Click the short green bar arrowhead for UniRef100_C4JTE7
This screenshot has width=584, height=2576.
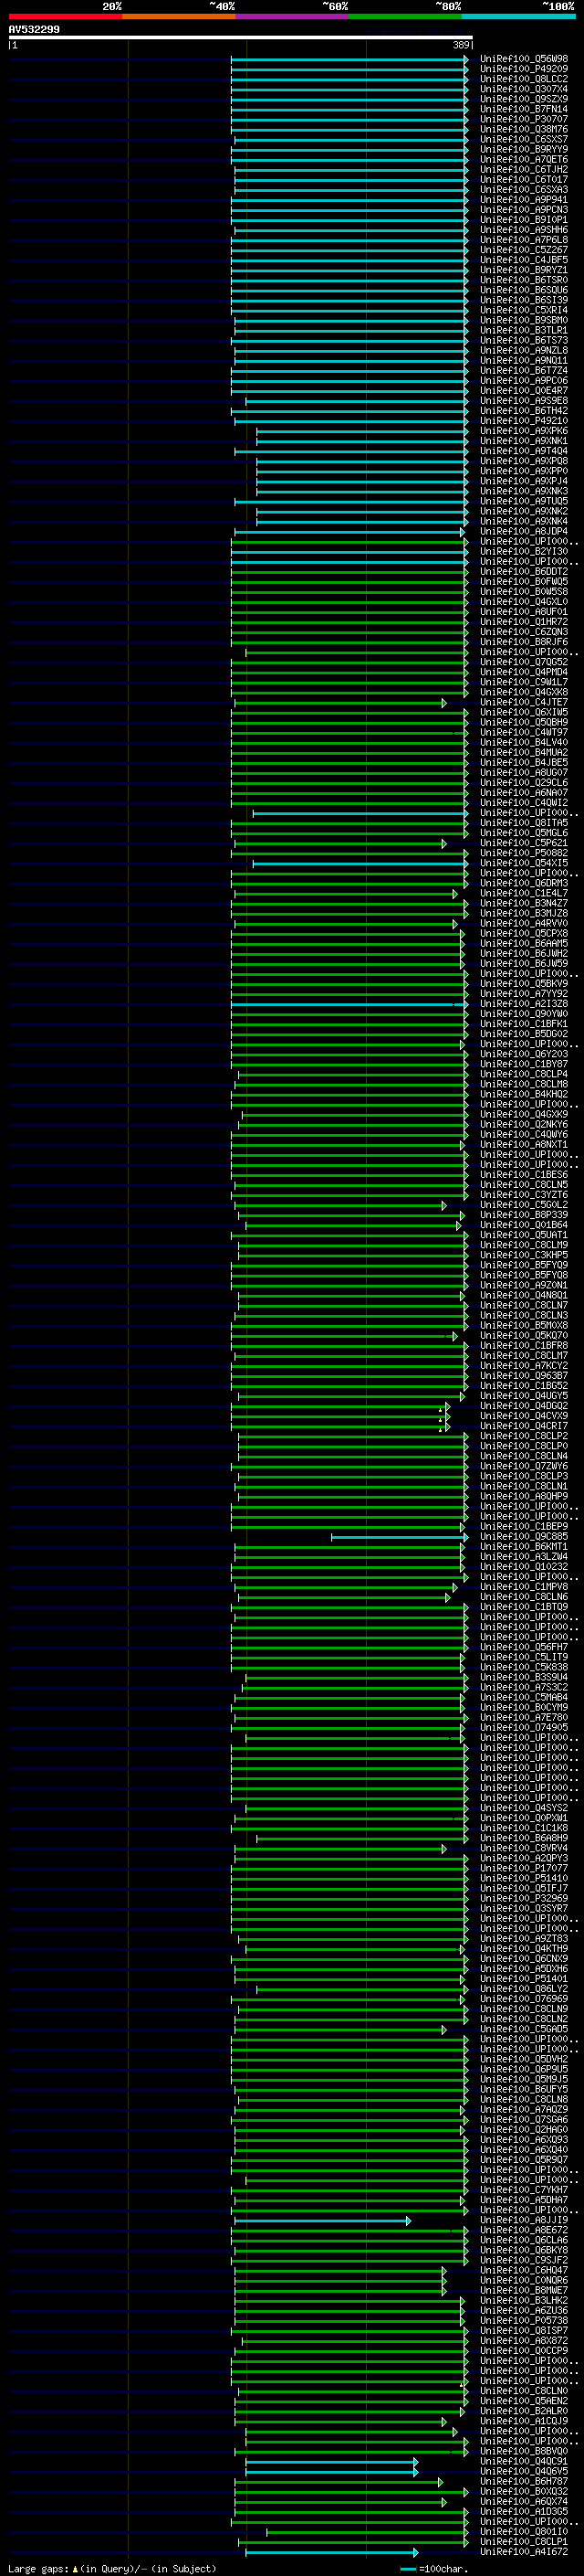tap(444, 703)
